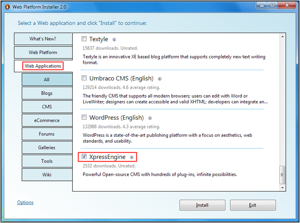
Task: Minimize the Web Platform Installer window
Action: point(262,5)
